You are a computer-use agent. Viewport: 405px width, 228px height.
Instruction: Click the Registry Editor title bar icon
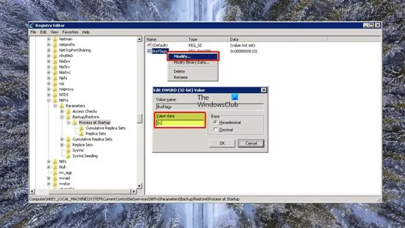coord(32,25)
